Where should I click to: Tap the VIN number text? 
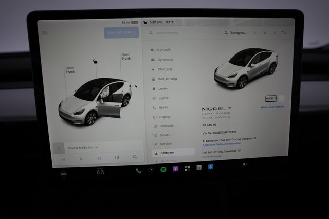(219, 132)
